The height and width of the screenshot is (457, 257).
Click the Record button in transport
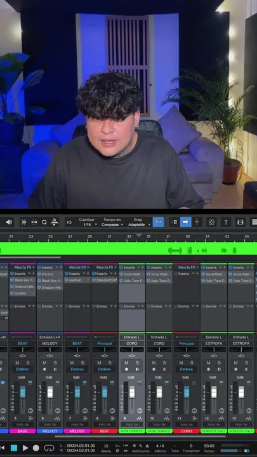(36, 448)
